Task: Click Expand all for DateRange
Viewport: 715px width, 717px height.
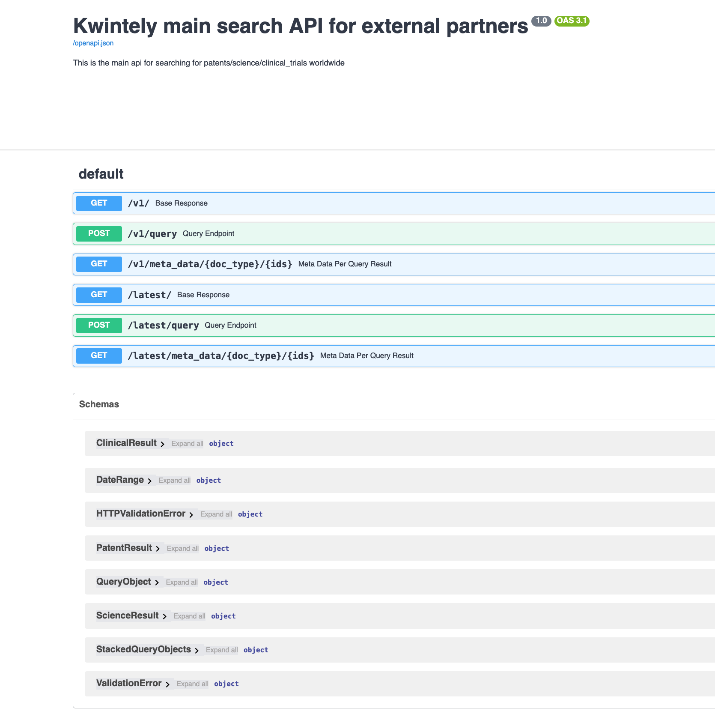Action: 174,481
